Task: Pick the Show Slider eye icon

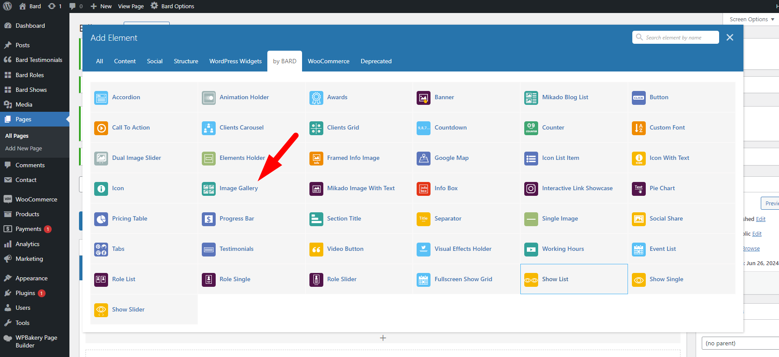Action: 101,310
